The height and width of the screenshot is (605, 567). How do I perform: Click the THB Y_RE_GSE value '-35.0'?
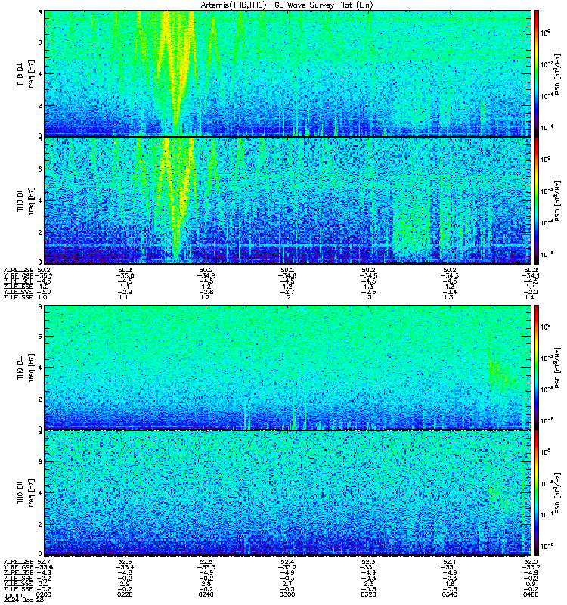click(125, 275)
